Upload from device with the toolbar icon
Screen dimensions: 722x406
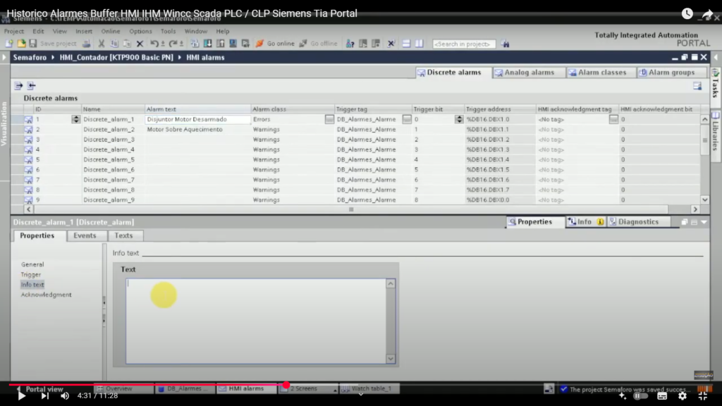point(221,44)
